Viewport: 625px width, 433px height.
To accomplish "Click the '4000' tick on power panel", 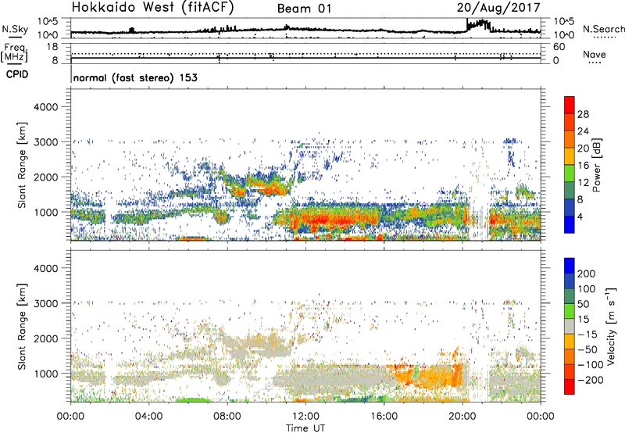I will point(46,107).
